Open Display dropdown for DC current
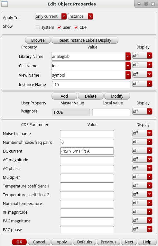Viewport: 158px width, 246px height. [x=142, y=151]
